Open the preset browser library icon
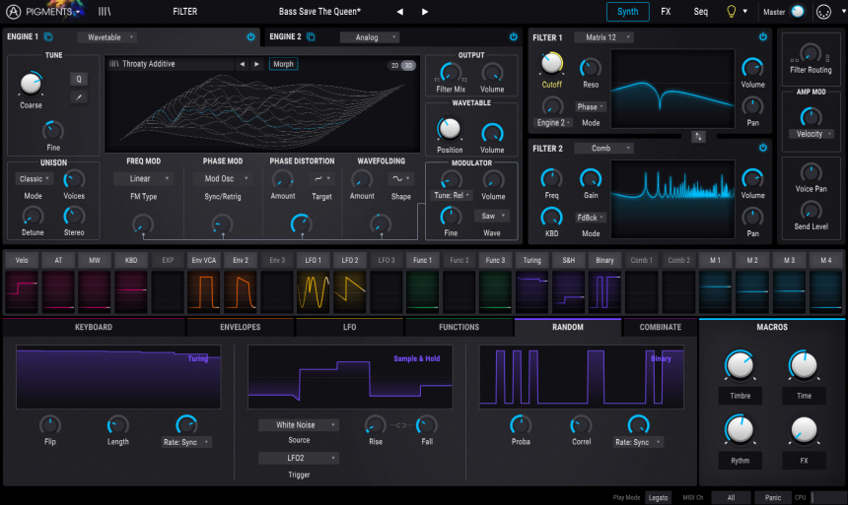Viewport: 848px width, 505px height. pyautogui.click(x=105, y=12)
